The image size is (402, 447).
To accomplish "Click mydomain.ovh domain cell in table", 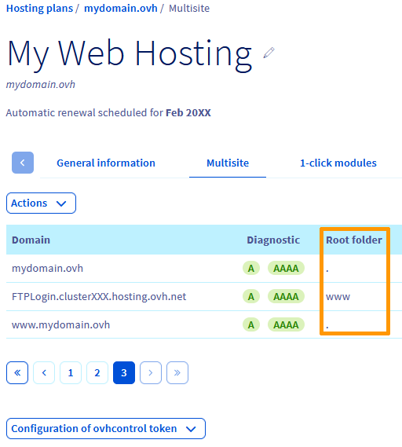I will click(x=47, y=268).
